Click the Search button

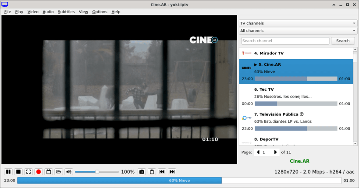pos(343,41)
